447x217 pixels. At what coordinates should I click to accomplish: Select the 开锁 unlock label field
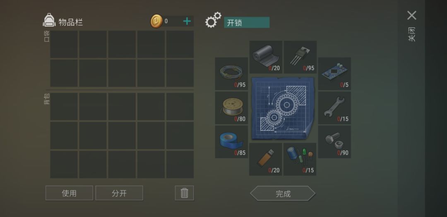point(247,22)
